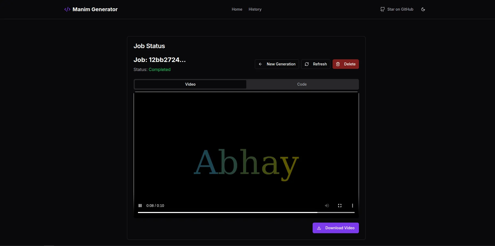Click the Manim Generator title text

point(95,9)
